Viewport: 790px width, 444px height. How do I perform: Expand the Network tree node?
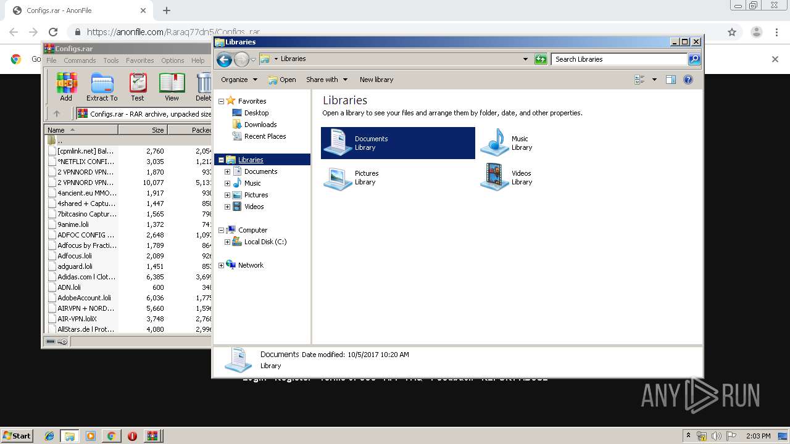coord(222,265)
